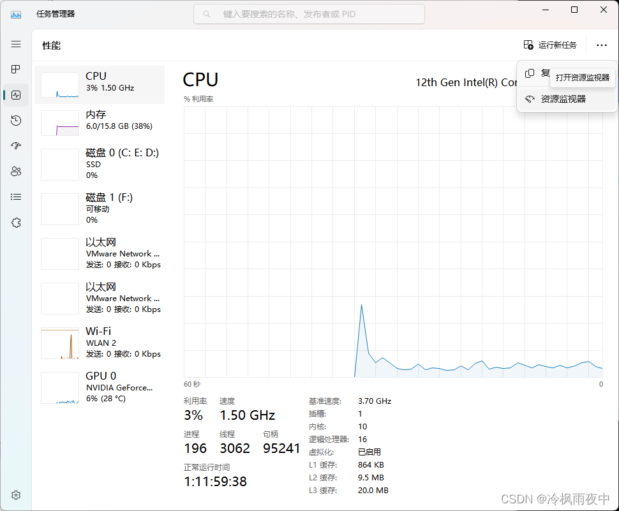Viewport: 619px width, 511px height.
Task: Click the 性能 page heading
Action: tap(52, 45)
